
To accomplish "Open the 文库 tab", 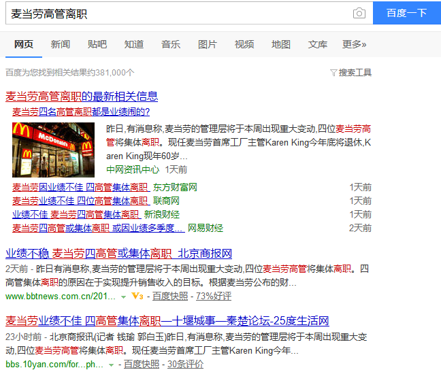I will 318,44.
